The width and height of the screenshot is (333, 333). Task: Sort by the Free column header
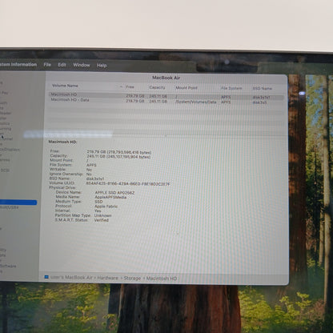point(130,87)
